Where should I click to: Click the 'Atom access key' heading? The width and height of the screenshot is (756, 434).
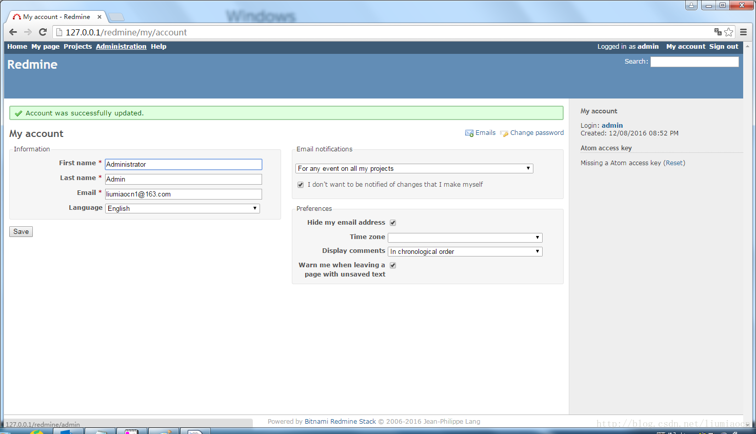(x=606, y=148)
